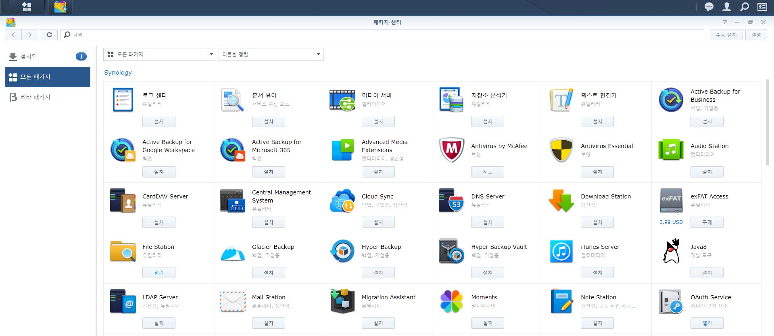Open the DSM main menu icon

27,7
